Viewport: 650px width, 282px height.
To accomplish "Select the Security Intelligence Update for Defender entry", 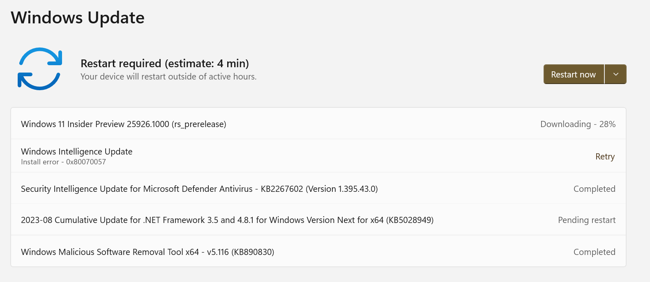I will coord(318,189).
